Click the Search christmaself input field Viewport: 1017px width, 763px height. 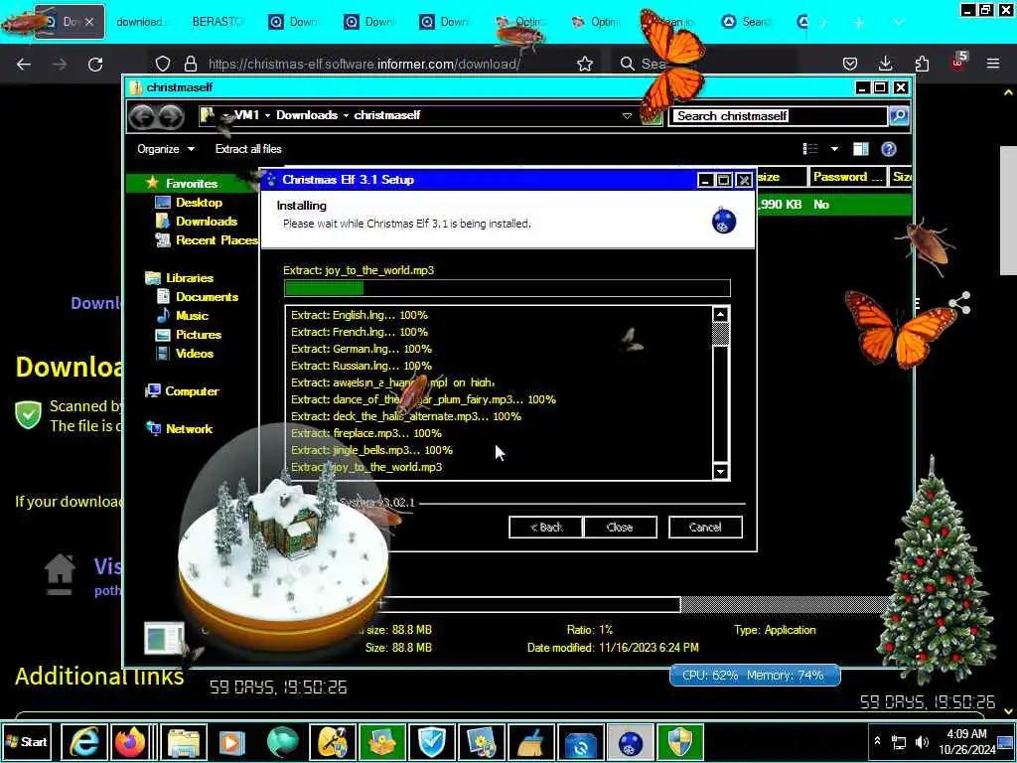pos(779,116)
